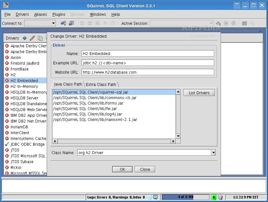Viewport: 268px width, 202px height.
Task: Open the Drivers menu
Action: coord(22,14)
